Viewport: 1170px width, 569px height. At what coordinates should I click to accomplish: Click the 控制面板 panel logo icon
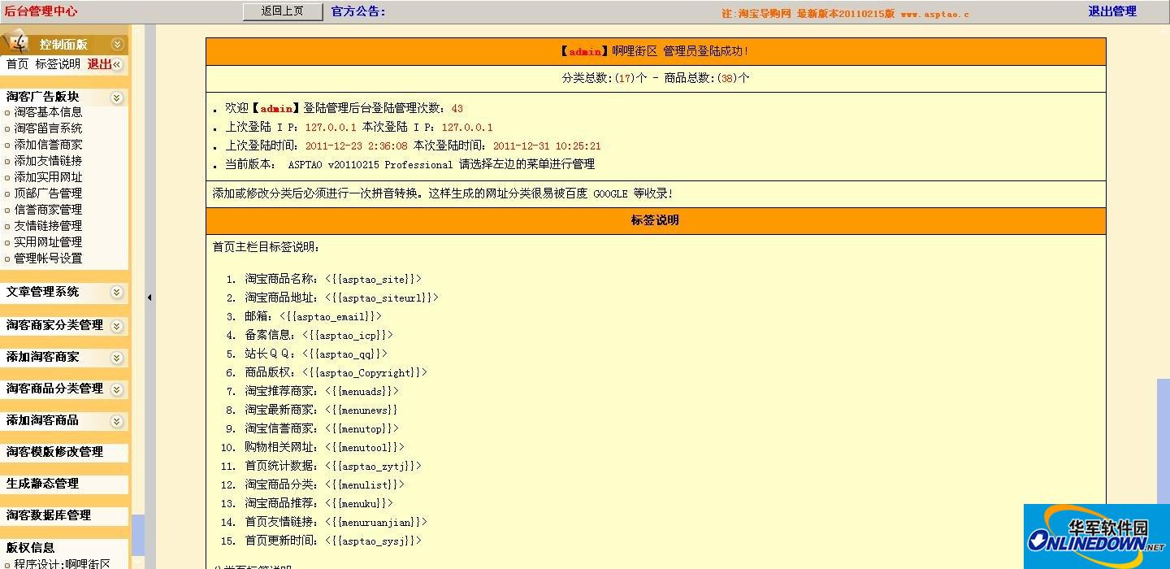pyautogui.click(x=18, y=41)
